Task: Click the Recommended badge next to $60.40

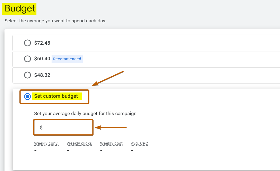Action: (x=67, y=59)
